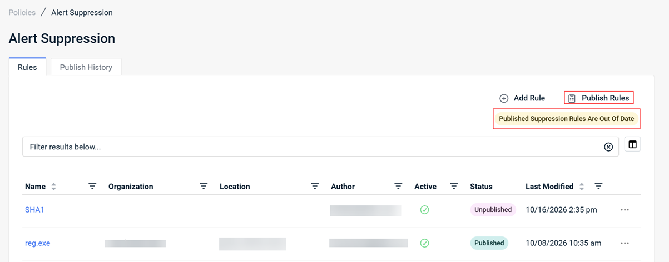The width and height of the screenshot is (669, 262).
Task: Sort rules by Name column arrows
Action: pos(53,187)
